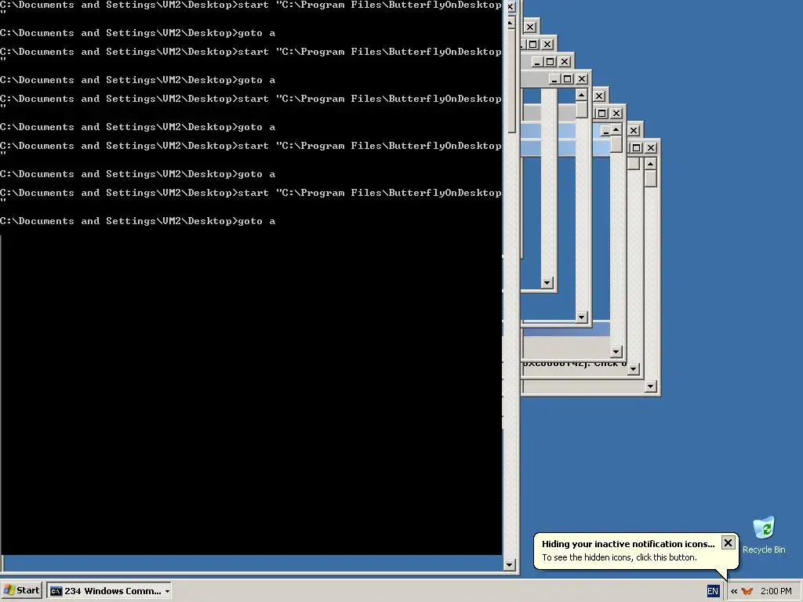
Task: Close the frontmost cascaded error window
Action: coord(650,148)
